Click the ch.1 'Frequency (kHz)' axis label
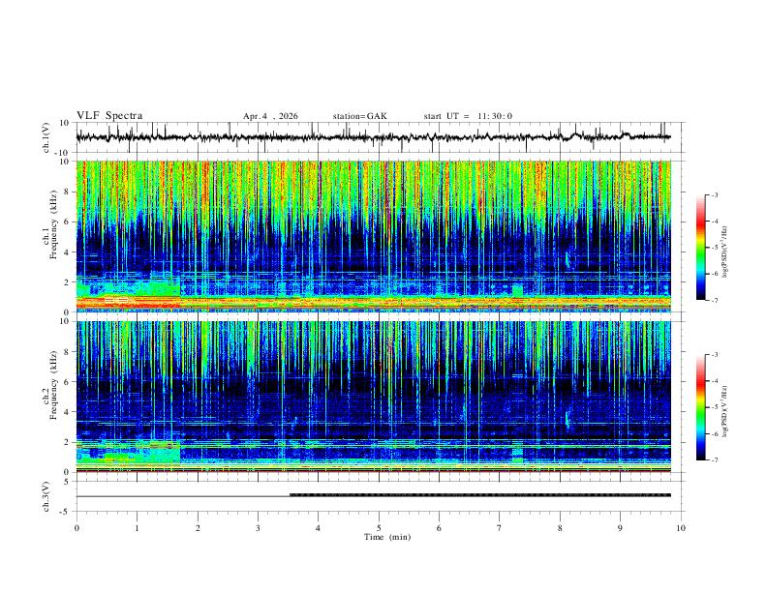The width and height of the screenshot is (767, 592). (x=53, y=225)
